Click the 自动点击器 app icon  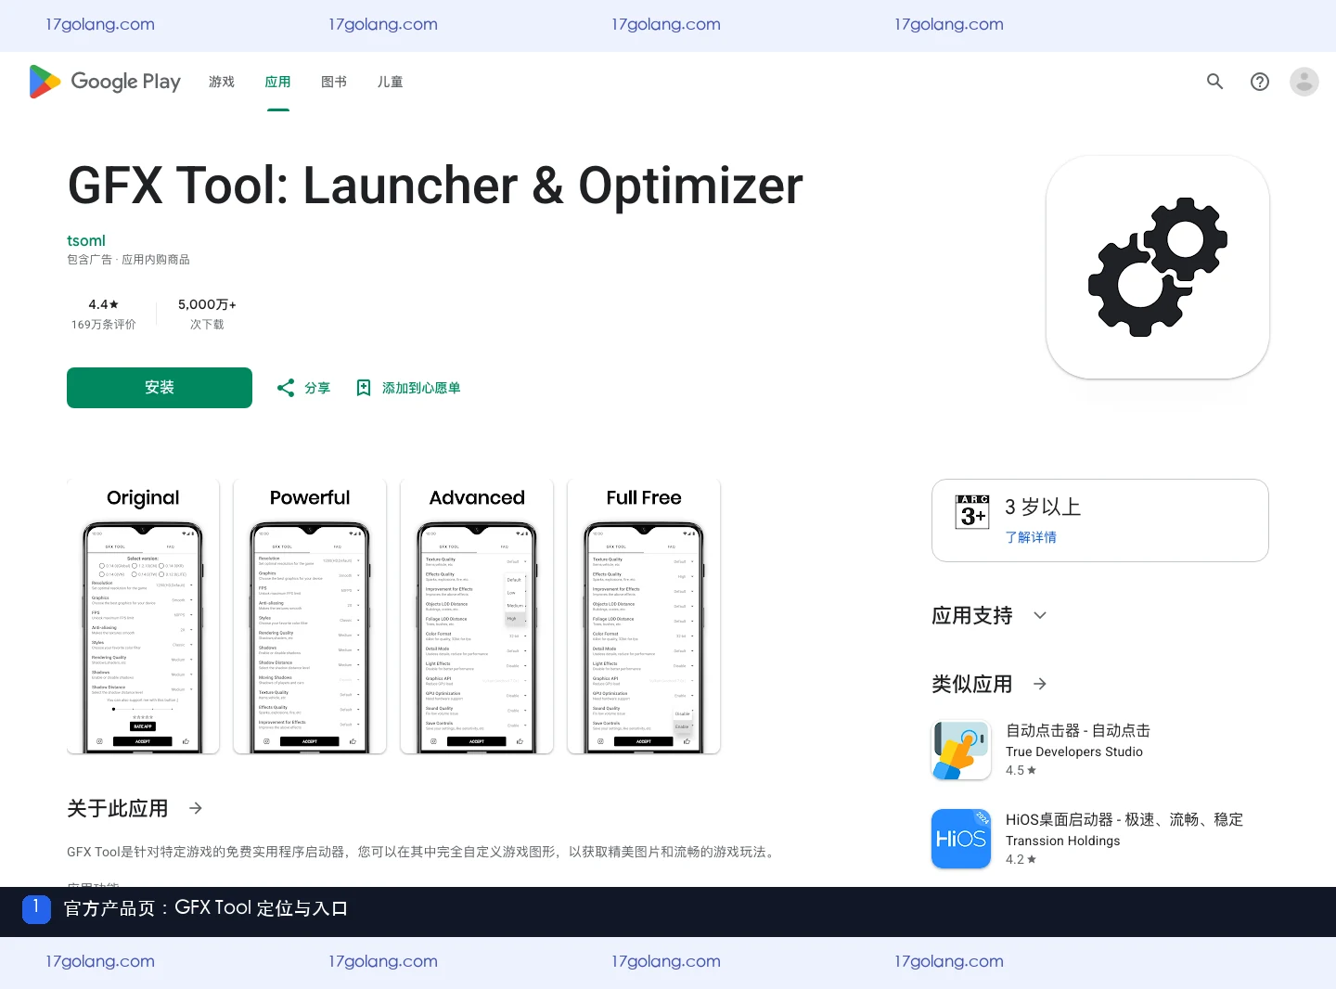tap(961, 750)
